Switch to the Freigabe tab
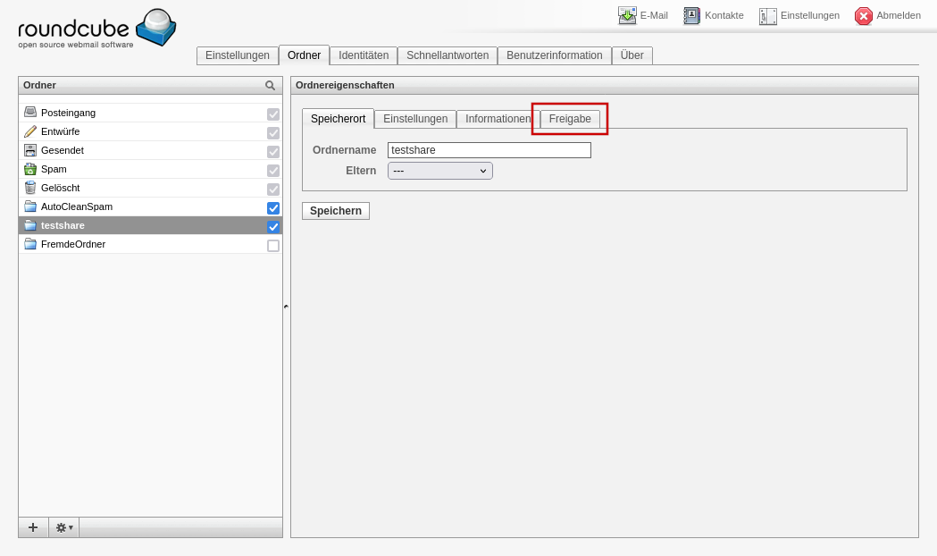Image resolution: width=937 pixels, height=556 pixels. pyautogui.click(x=570, y=119)
